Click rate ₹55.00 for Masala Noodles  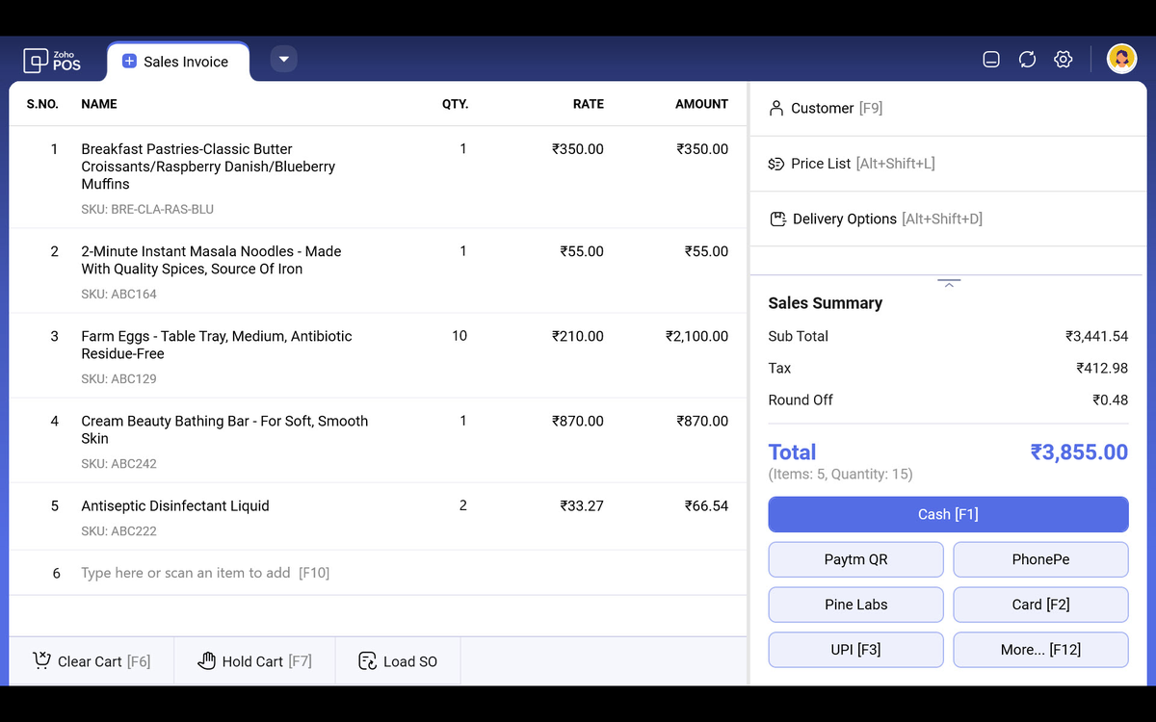(x=582, y=251)
